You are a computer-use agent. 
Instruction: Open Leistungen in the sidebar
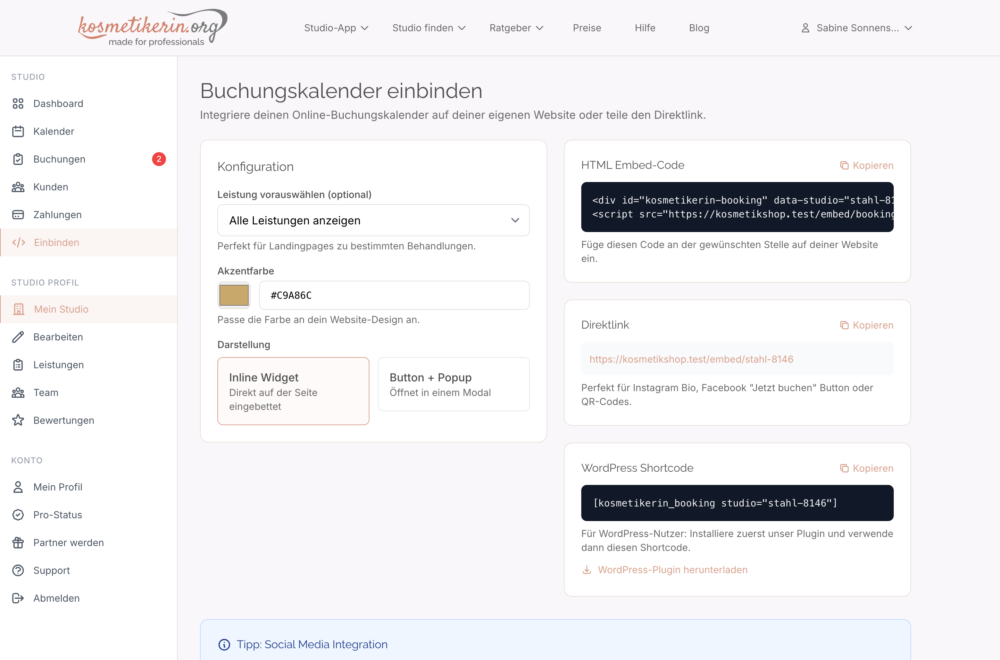[88, 364]
